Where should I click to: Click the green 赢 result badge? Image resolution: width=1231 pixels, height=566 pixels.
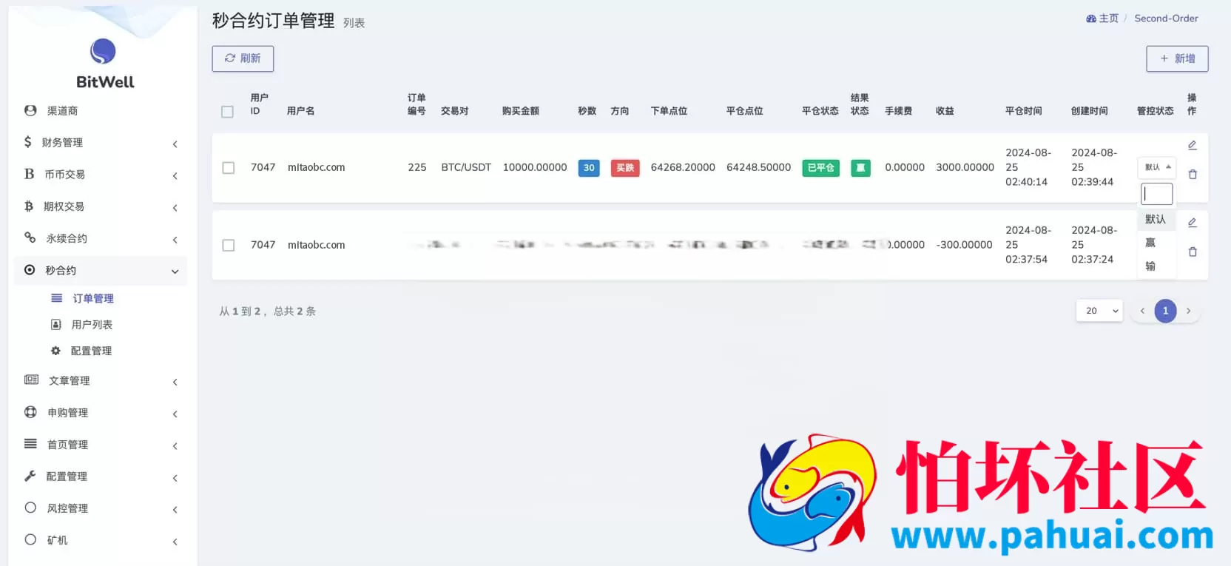[x=860, y=168]
